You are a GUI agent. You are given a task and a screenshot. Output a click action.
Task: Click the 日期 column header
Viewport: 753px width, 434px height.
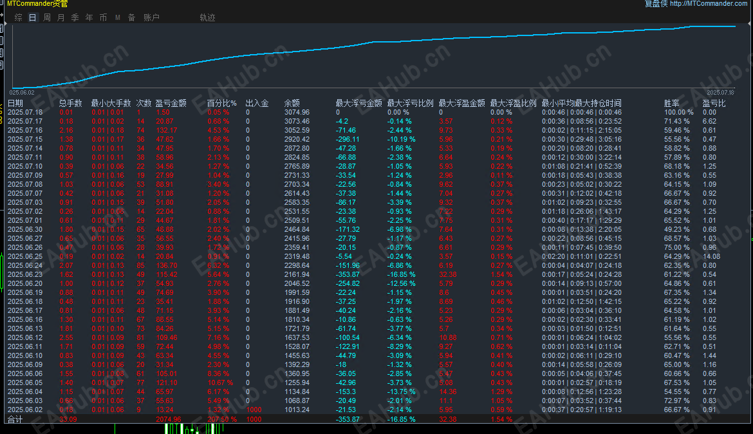[15, 103]
